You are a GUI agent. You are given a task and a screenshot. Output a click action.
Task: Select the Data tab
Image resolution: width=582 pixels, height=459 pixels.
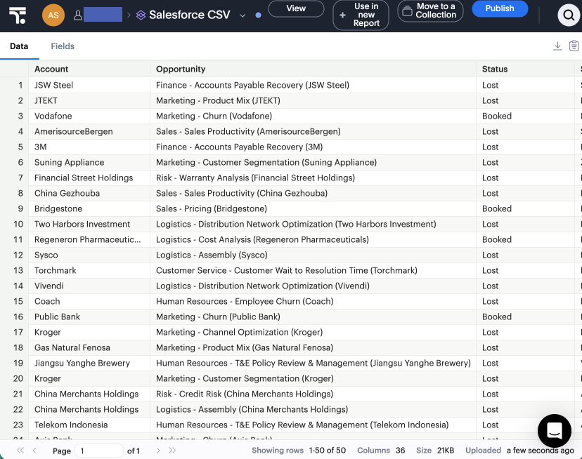[x=19, y=46]
